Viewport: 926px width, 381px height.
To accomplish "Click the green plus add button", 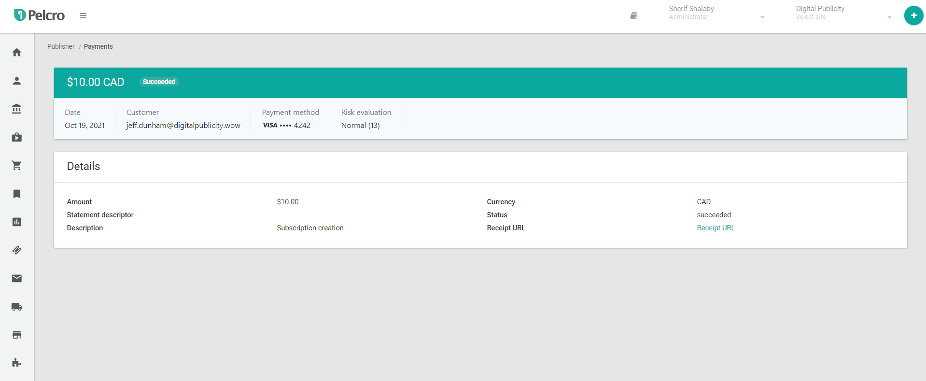I will tap(913, 15).
